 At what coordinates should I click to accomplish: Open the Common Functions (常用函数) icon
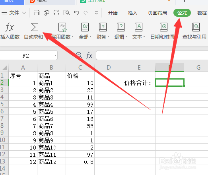62,27
